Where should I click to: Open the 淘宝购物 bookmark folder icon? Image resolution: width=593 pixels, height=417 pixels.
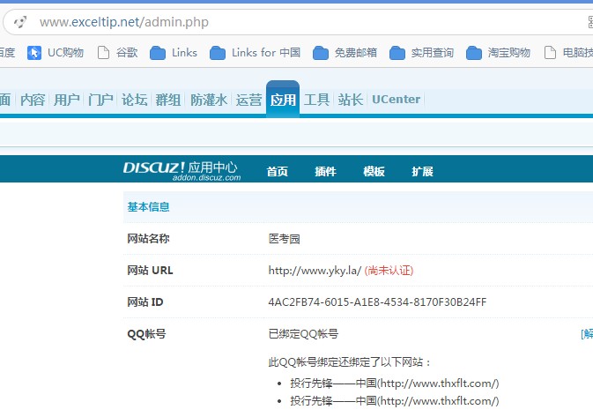click(x=474, y=53)
